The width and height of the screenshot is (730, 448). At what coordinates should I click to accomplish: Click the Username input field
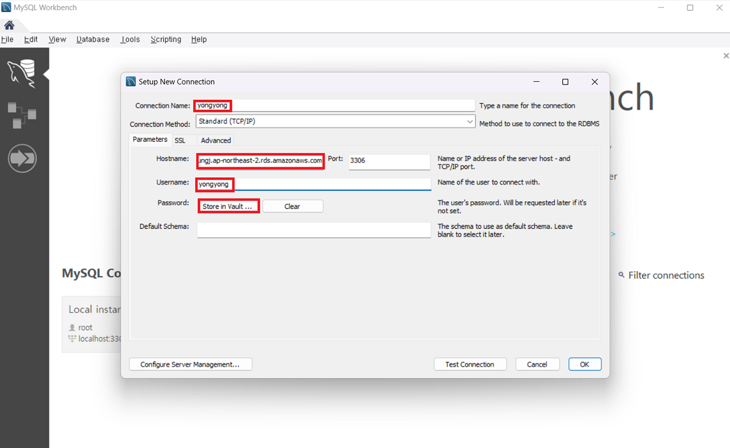pyautogui.click(x=314, y=184)
